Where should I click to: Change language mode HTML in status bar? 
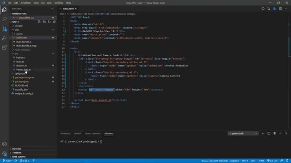261,161
